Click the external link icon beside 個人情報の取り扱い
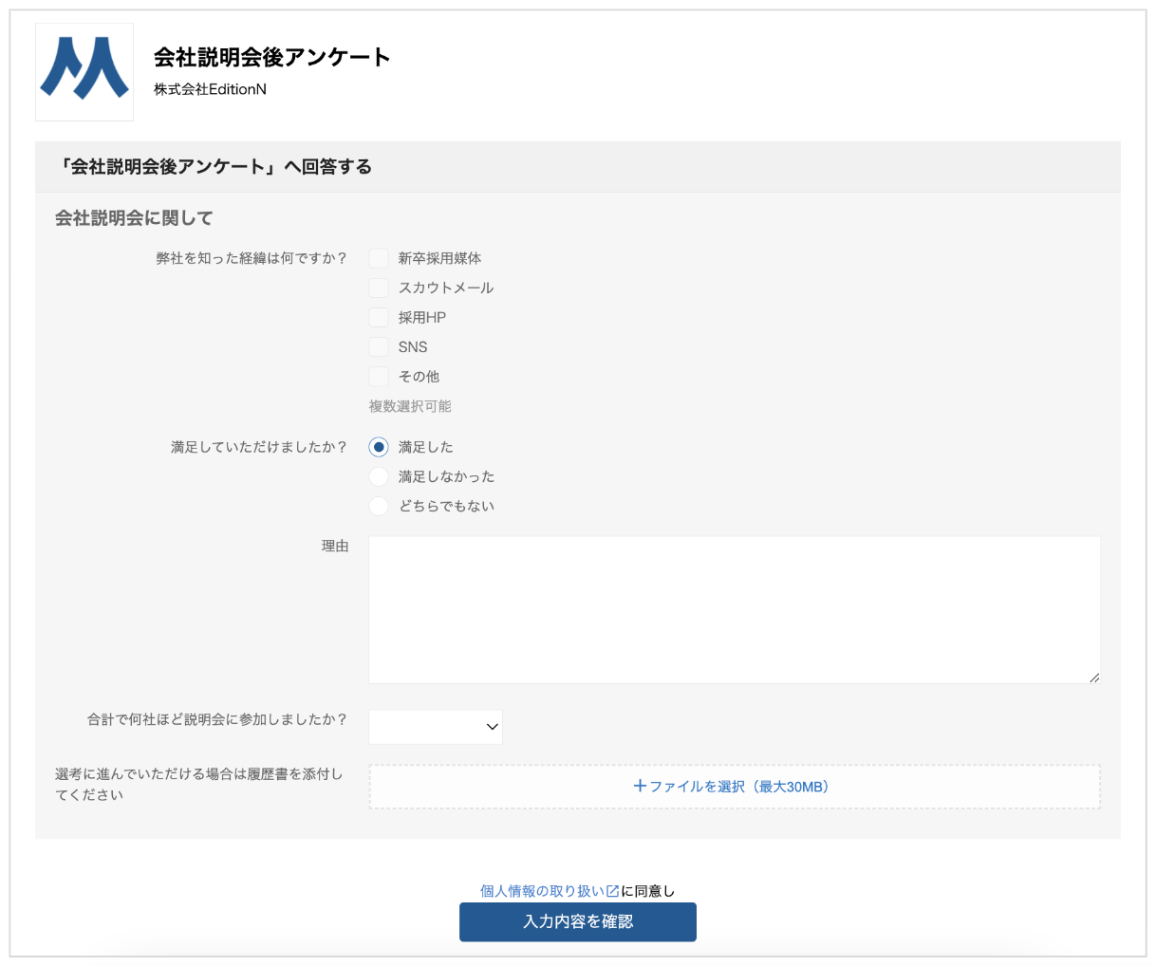The width and height of the screenshot is (1156, 966). (612, 891)
